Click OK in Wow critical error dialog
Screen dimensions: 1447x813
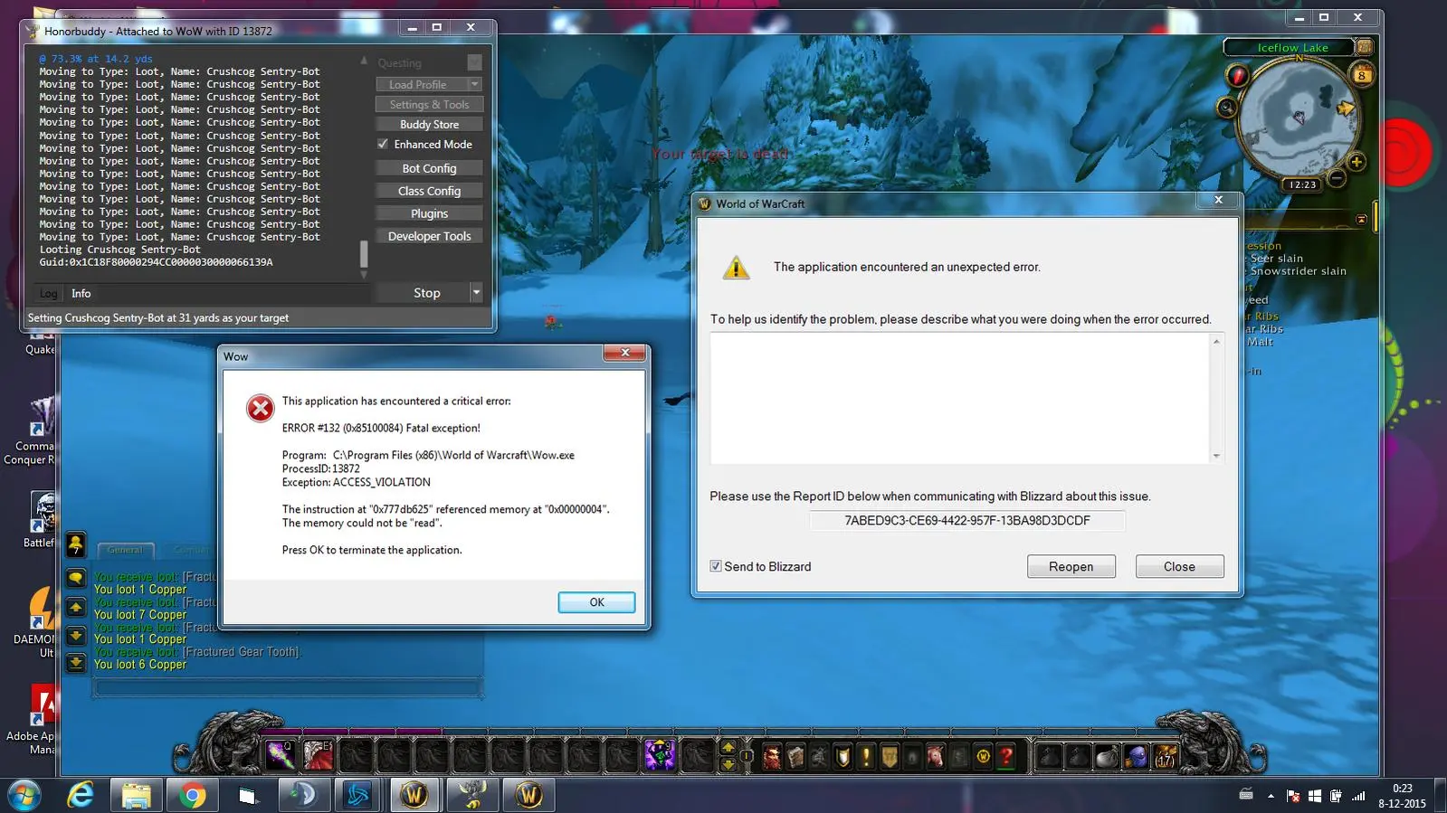[x=596, y=602]
